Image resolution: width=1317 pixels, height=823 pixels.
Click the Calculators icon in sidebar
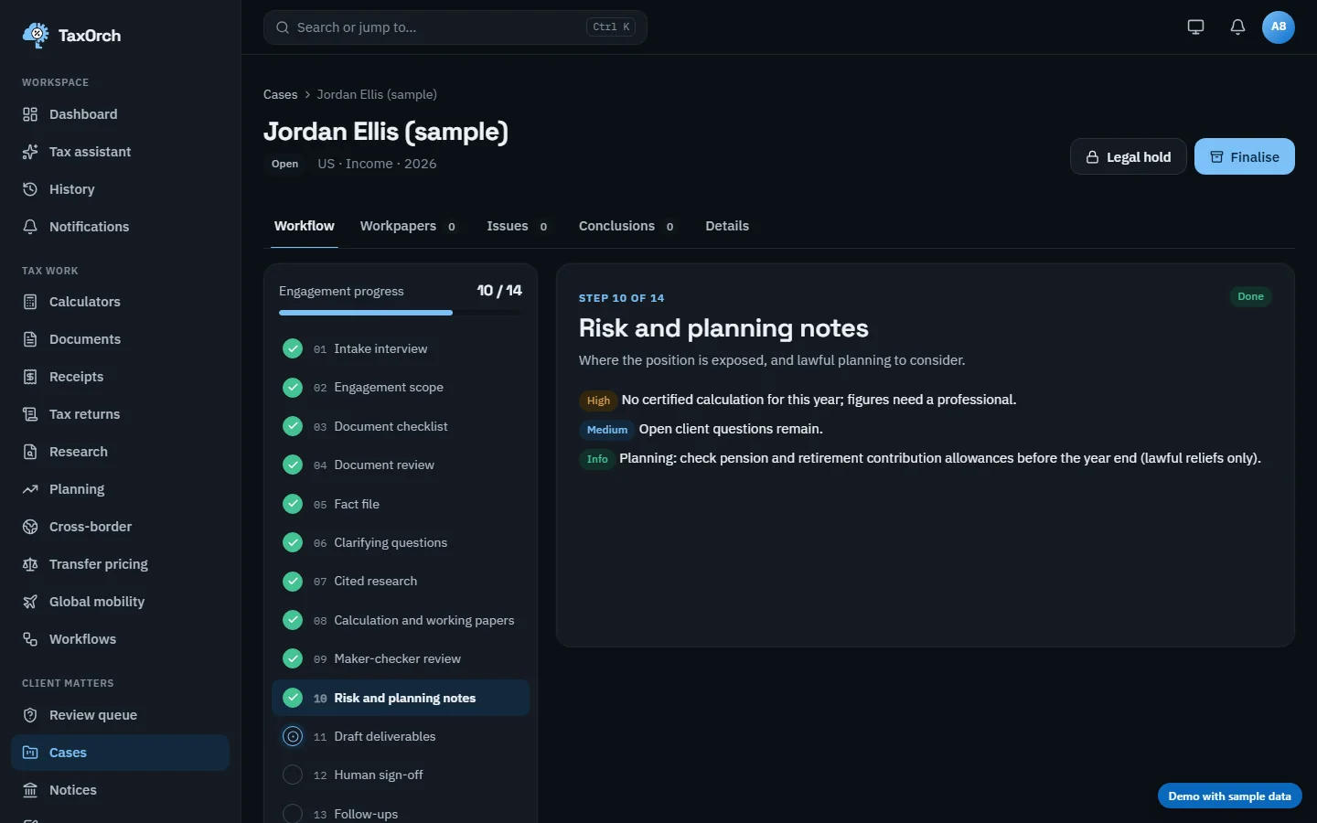[x=30, y=302]
